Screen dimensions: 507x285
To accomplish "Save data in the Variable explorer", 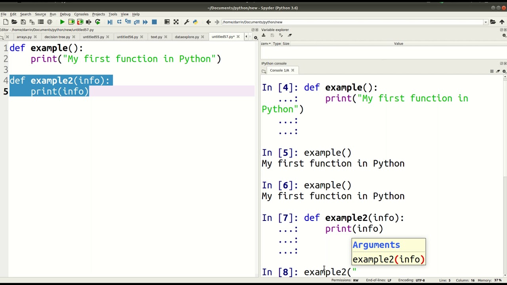I will [x=272, y=35].
